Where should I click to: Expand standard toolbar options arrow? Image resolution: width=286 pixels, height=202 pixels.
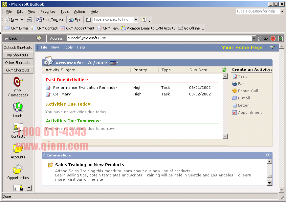[149, 21]
